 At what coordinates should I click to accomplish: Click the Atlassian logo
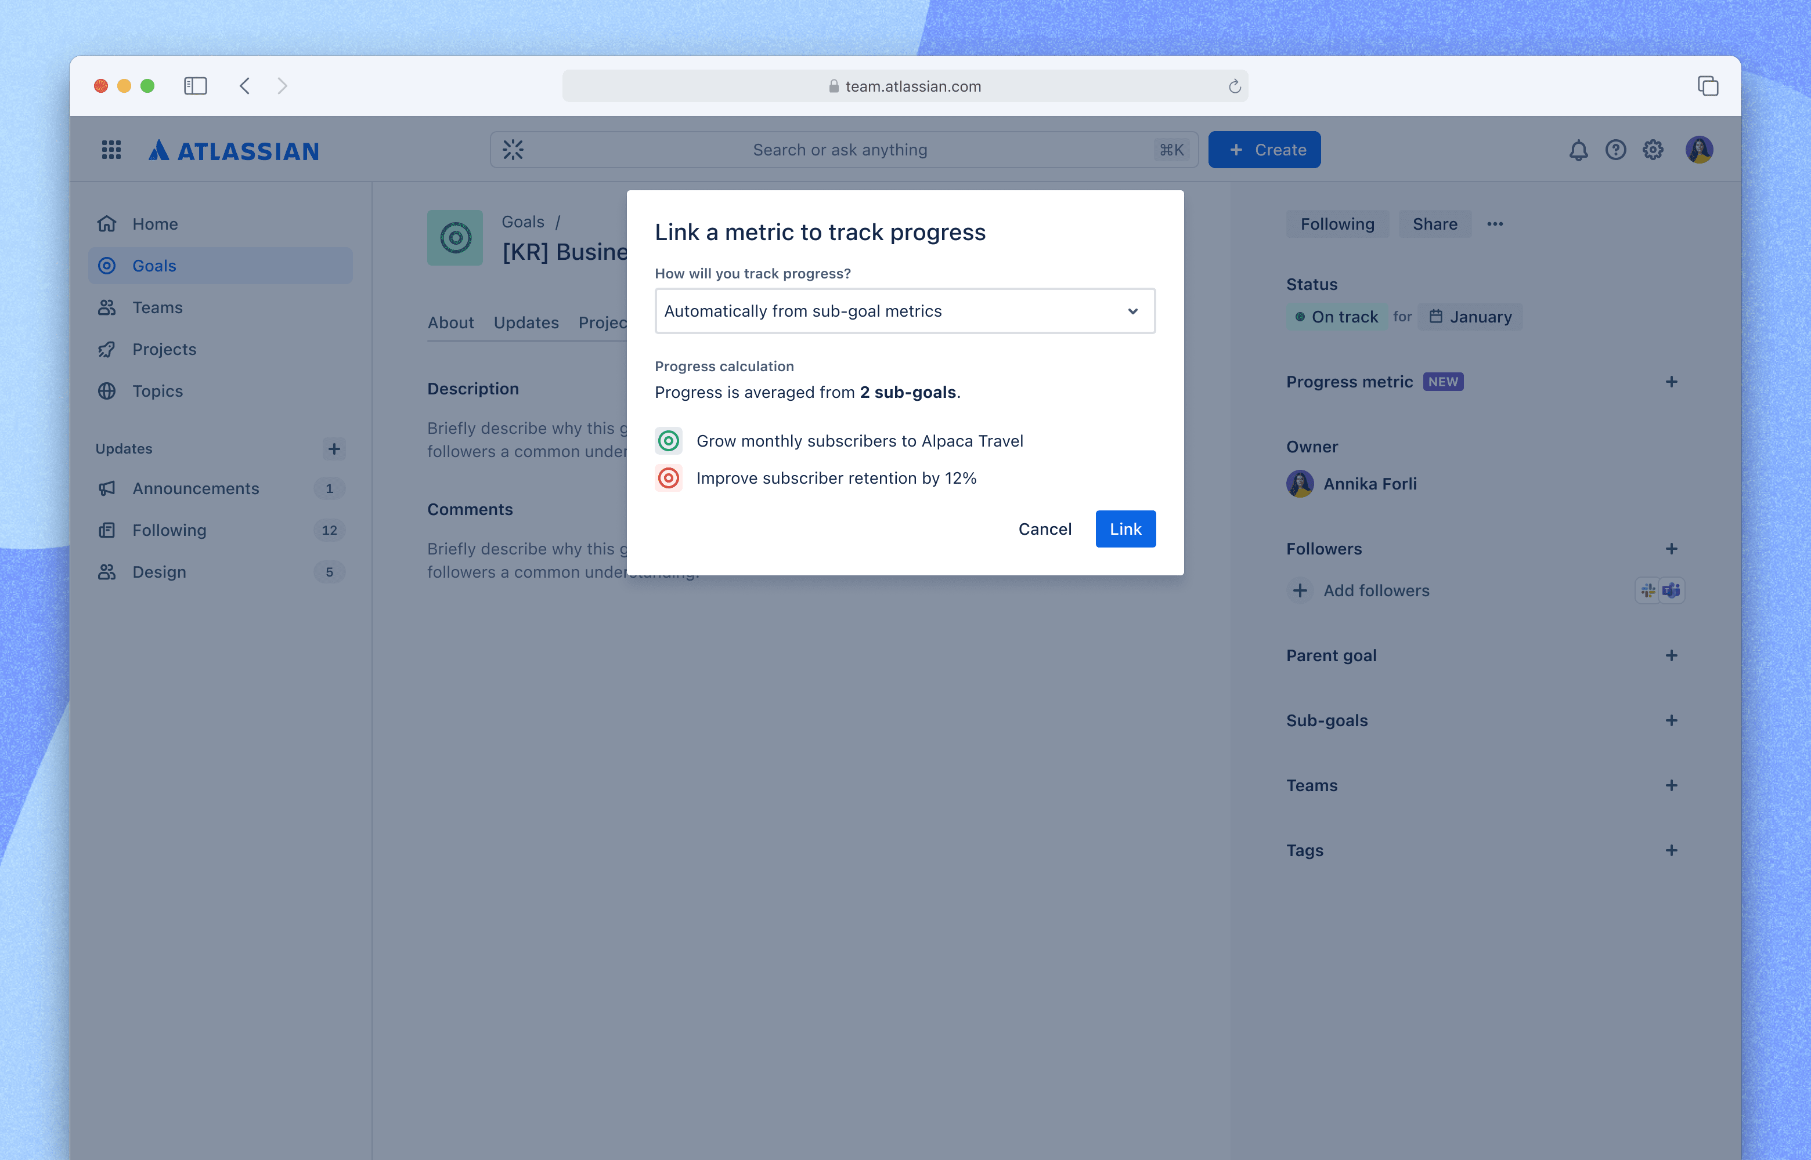click(233, 151)
